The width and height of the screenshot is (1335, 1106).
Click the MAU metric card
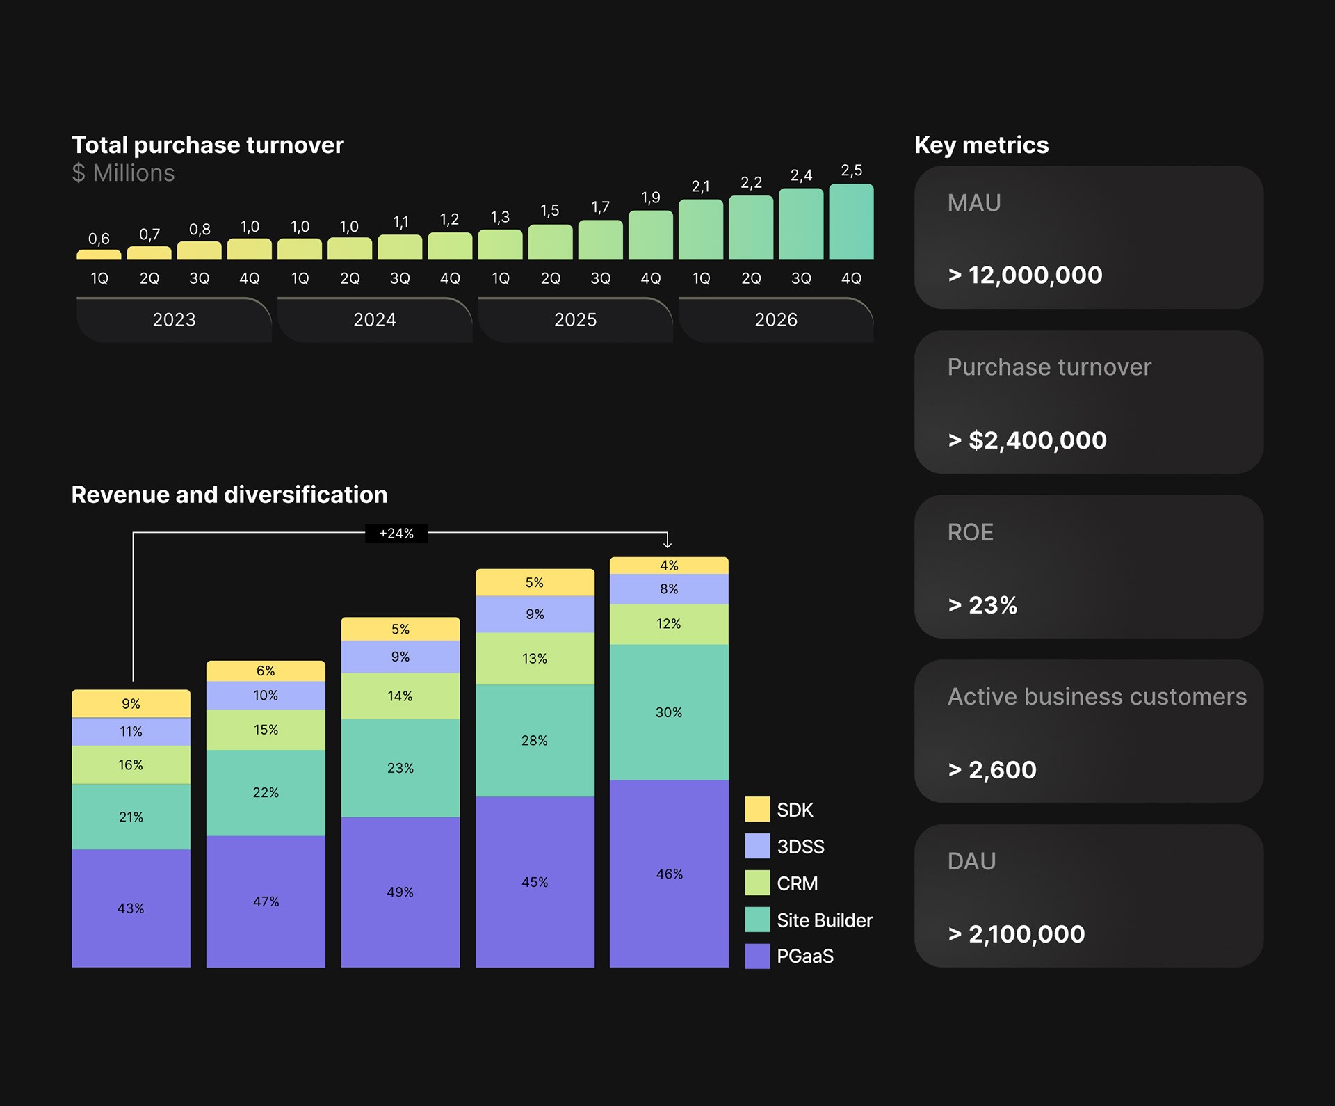1088,237
